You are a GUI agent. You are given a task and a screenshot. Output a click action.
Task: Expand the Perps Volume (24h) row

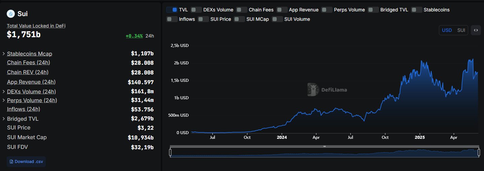(x=4, y=100)
